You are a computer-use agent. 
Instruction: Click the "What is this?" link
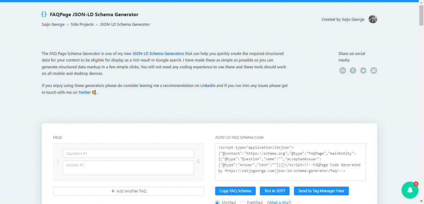pyautogui.click(x=279, y=202)
